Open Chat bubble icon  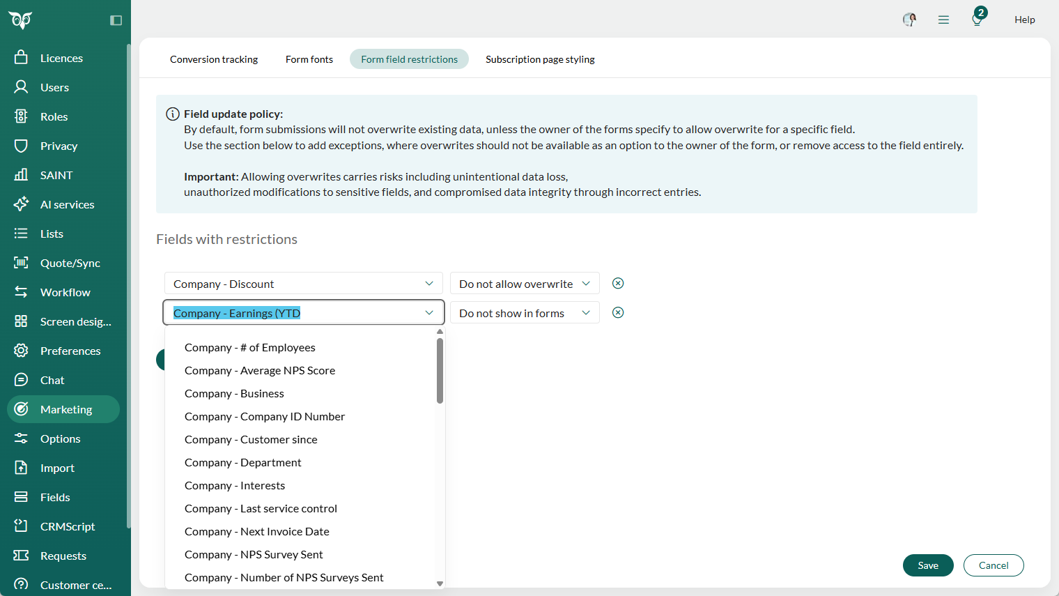21,379
